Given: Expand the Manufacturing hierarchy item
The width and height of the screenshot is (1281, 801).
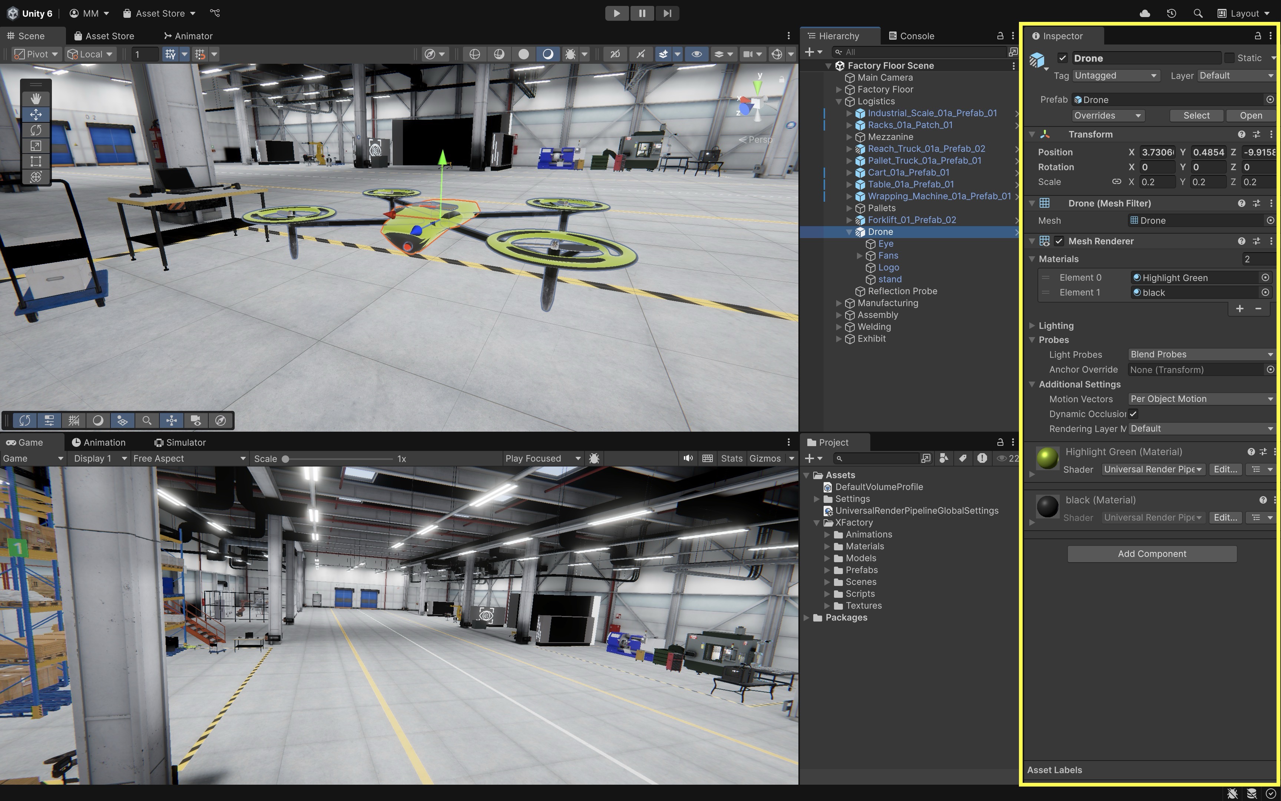Looking at the screenshot, I should coord(838,303).
